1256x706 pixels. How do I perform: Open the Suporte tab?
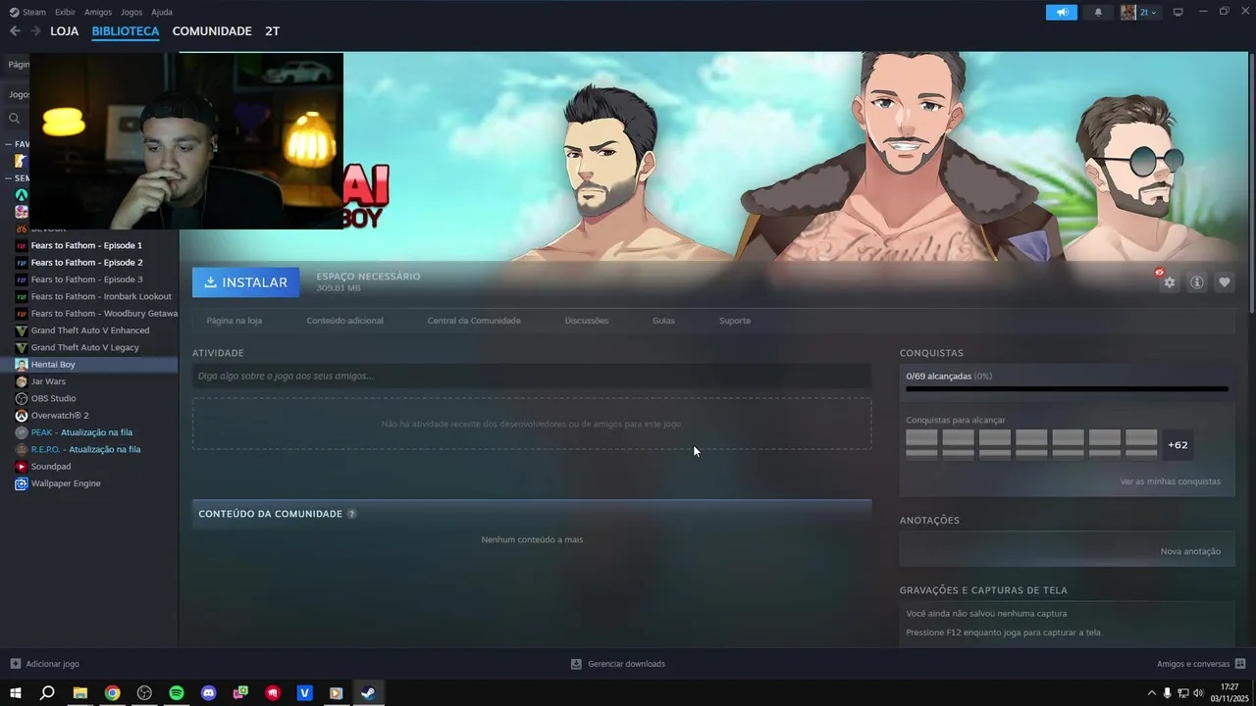coord(735,321)
